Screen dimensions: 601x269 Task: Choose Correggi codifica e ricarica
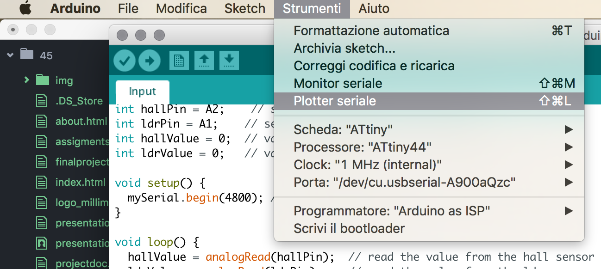(x=429, y=66)
